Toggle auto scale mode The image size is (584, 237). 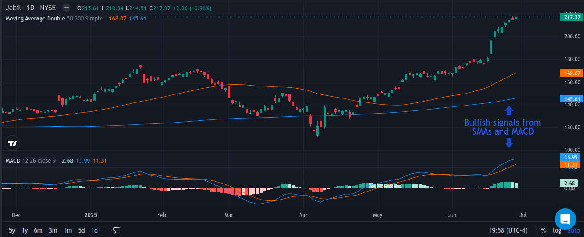pos(573,230)
